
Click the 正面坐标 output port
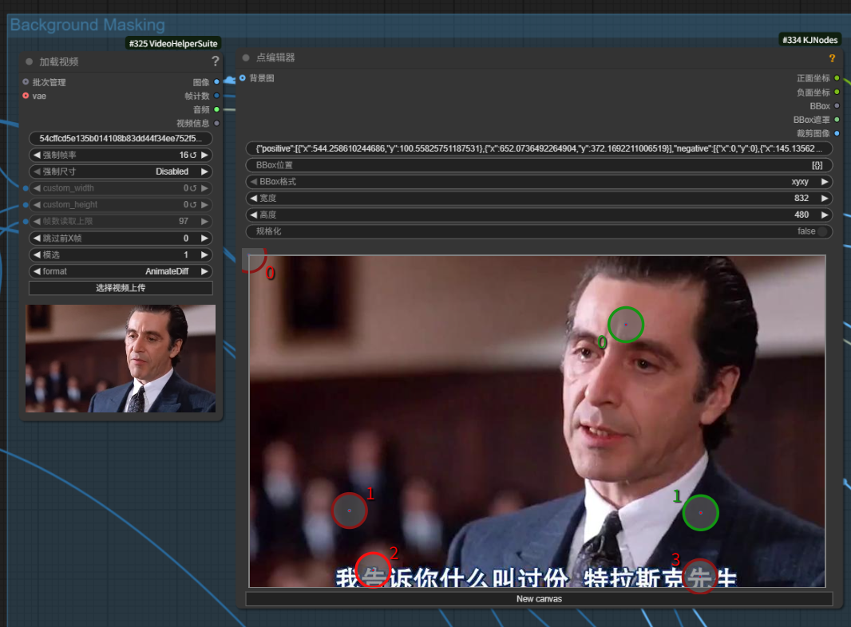point(837,78)
